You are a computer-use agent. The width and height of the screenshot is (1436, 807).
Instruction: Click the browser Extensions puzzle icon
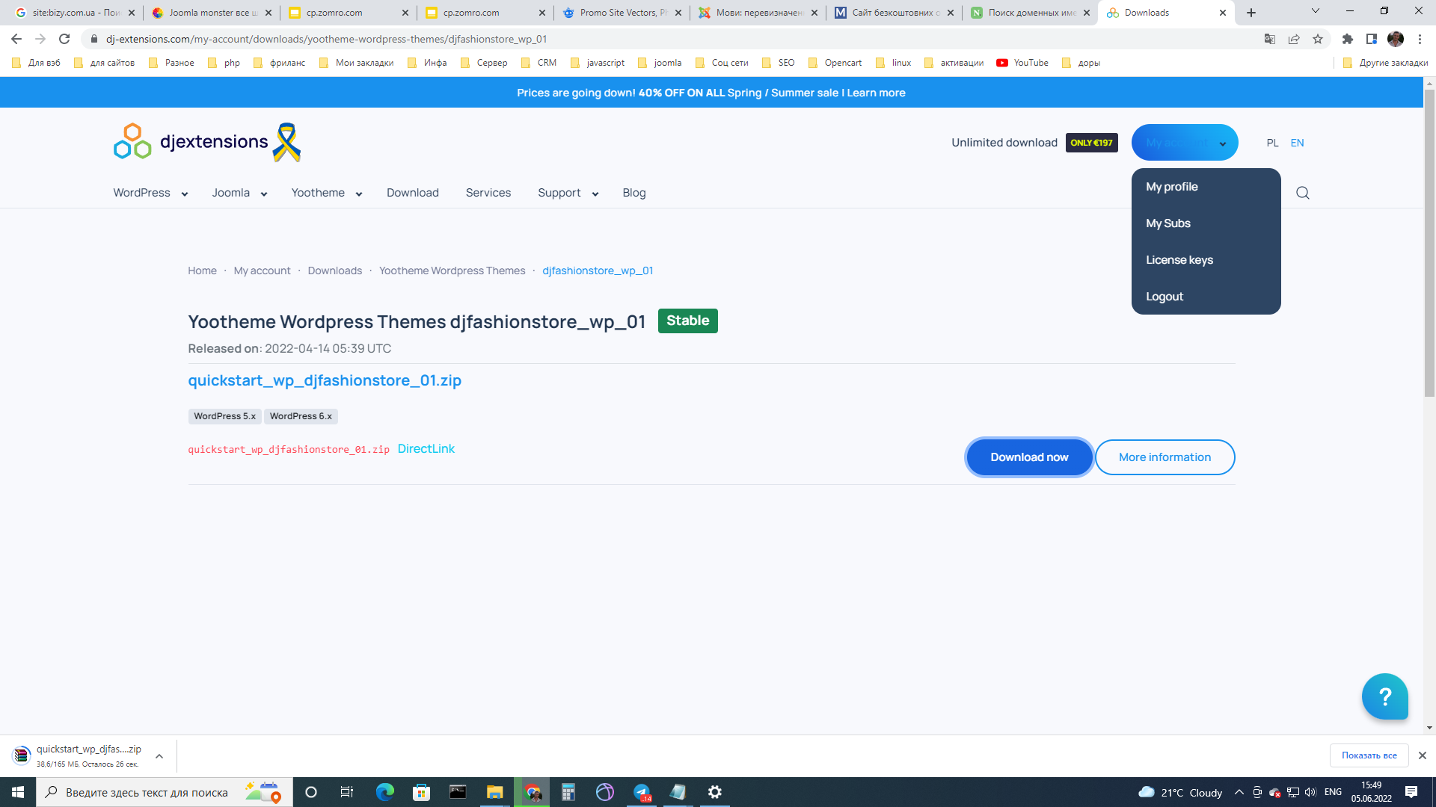coord(1347,39)
